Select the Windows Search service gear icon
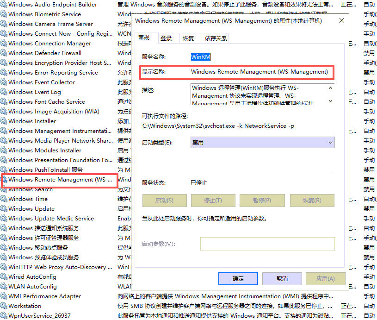This screenshot has width=377, height=320. click(4, 189)
